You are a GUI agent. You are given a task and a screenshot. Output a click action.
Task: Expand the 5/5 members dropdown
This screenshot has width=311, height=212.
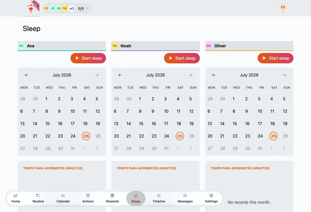(83, 8)
